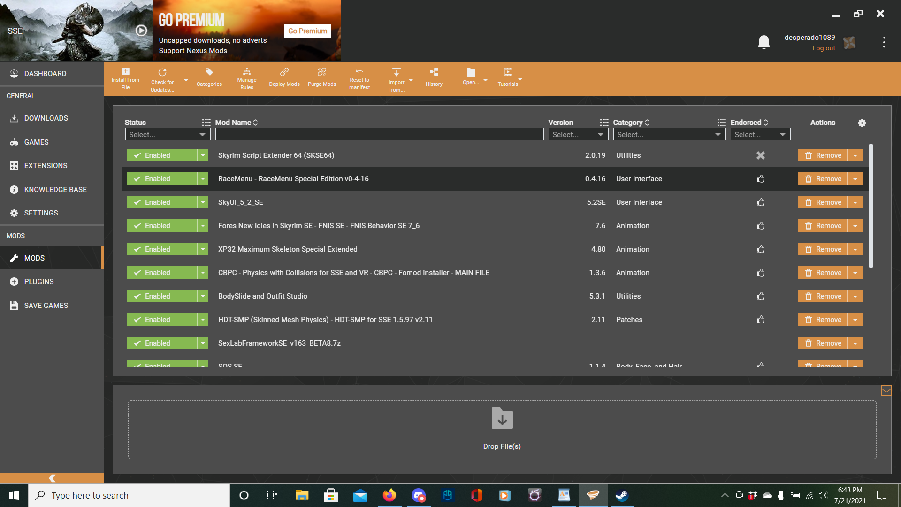The height and width of the screenshot is (507, 901).
Task: Click the Purge Mods toolbar icon
Action: click(322, 77)
